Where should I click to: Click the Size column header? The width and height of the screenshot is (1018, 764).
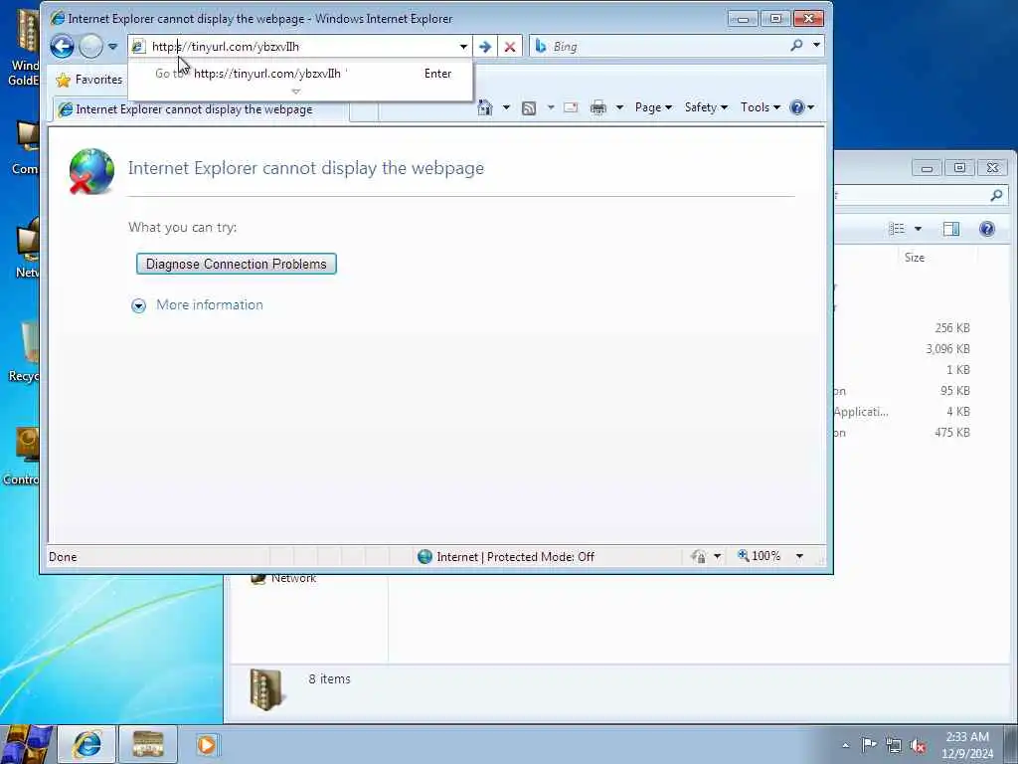[937, 258]
